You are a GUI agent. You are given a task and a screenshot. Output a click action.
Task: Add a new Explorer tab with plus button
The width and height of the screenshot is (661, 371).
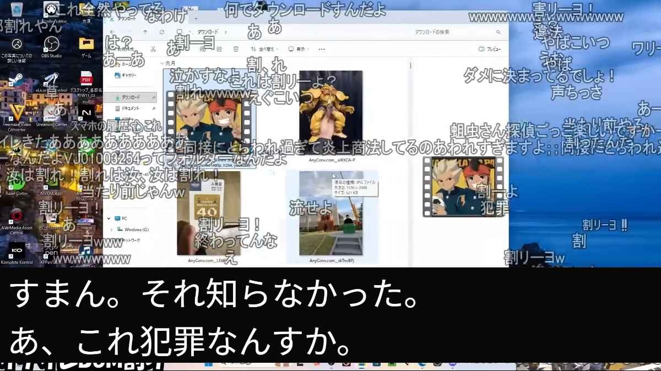196,18
